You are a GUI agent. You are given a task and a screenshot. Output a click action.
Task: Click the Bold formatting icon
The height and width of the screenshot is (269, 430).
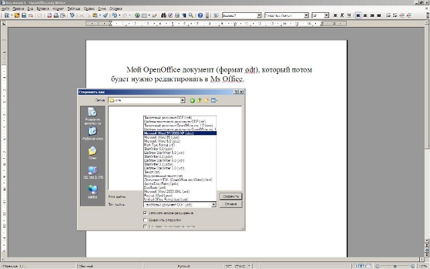335,15
